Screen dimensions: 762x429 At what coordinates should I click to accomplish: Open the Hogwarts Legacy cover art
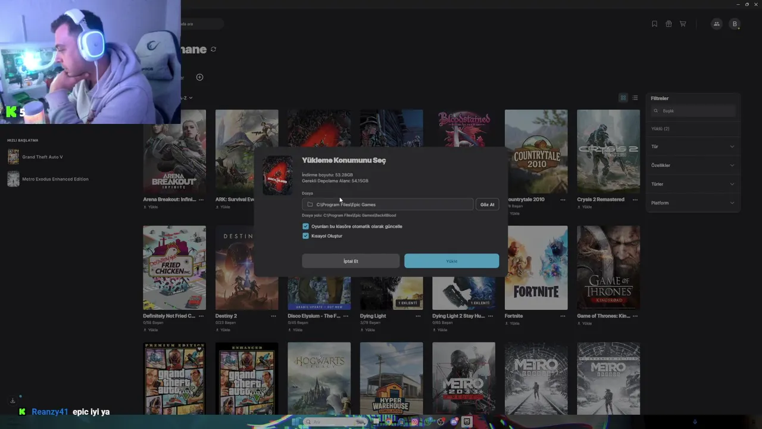pos(319,378)
